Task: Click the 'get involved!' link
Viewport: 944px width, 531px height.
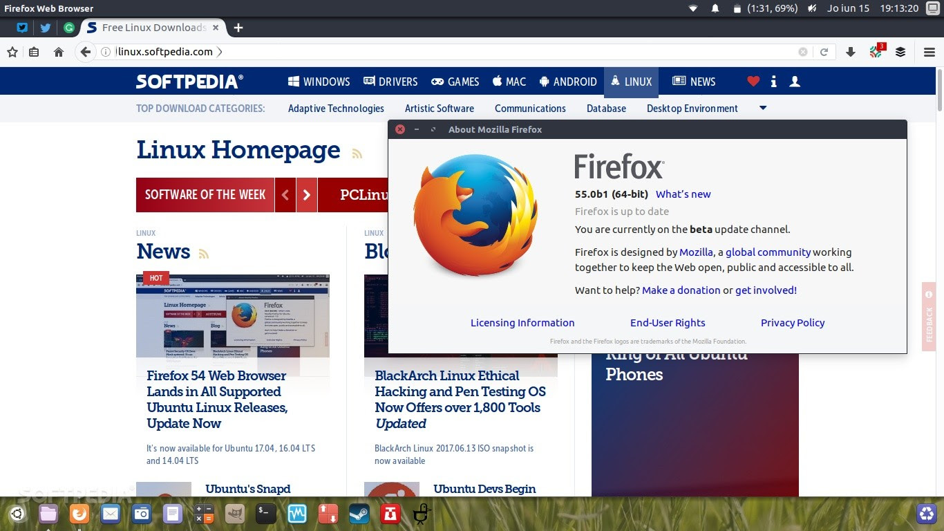Action: [x=766, y=290]
